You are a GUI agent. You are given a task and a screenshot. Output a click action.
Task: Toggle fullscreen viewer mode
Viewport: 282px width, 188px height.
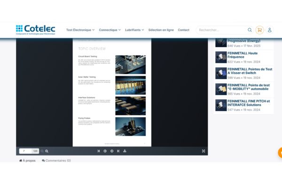[204, 151]
